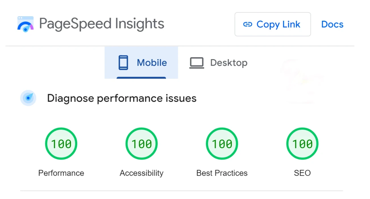Click the chain link icon in Copy Link
370x199 pixels.
click(248, 24)
